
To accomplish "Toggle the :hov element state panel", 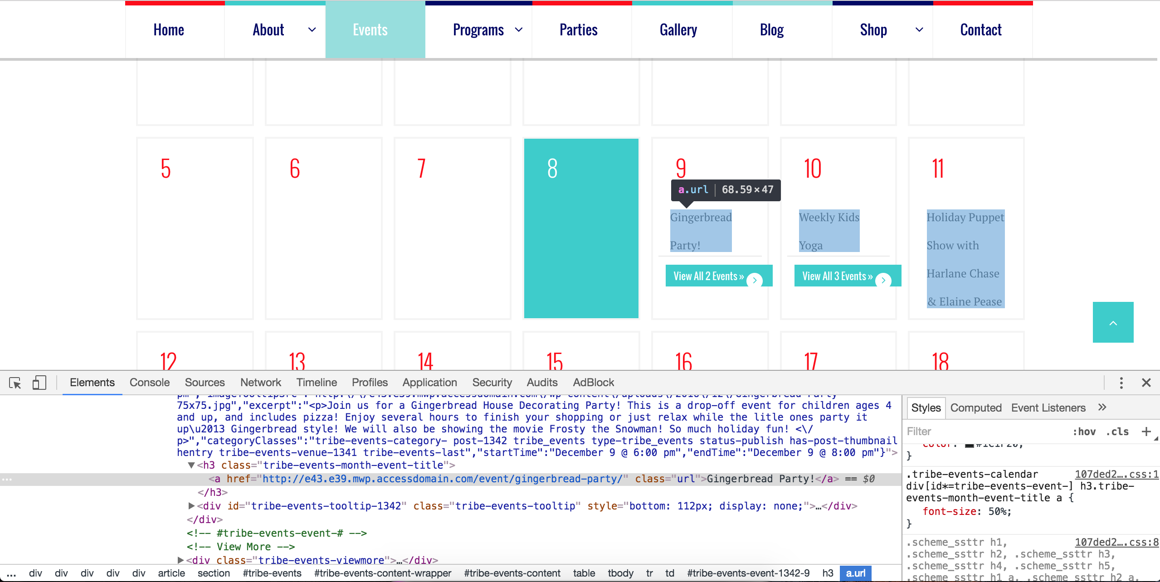I will [1084, 432].
